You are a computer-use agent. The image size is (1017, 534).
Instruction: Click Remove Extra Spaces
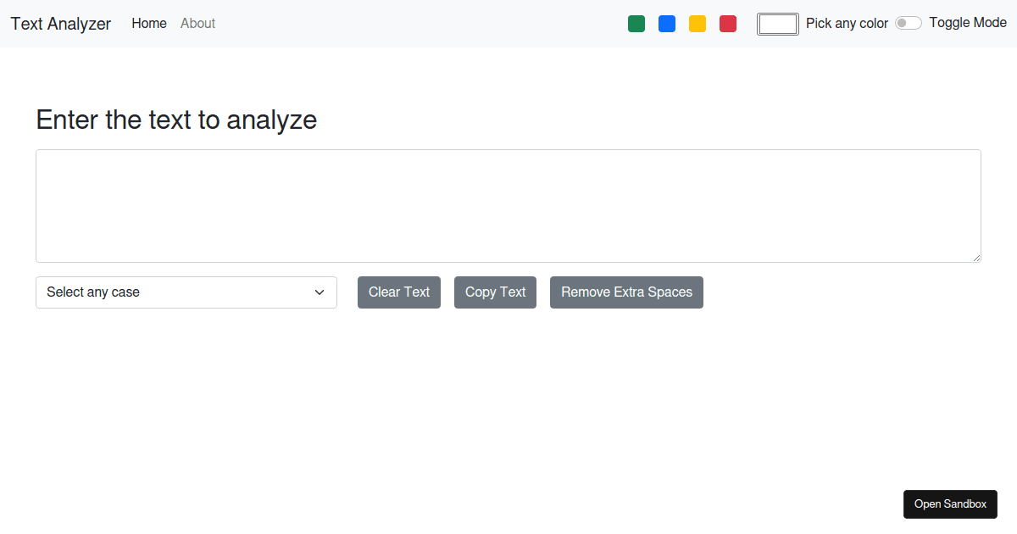pos(626,292)
